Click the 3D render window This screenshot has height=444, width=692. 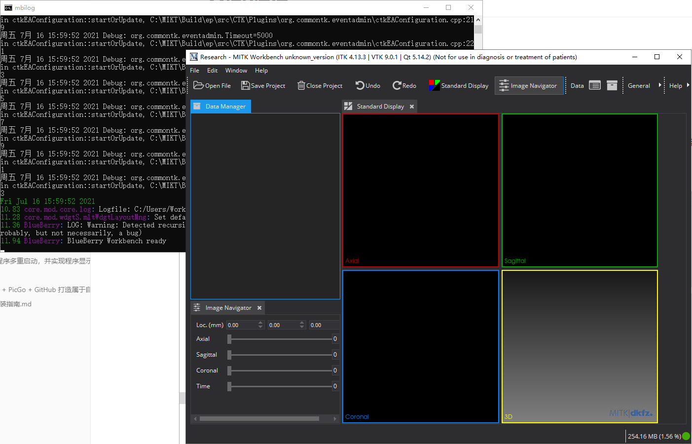pos(580,346)
